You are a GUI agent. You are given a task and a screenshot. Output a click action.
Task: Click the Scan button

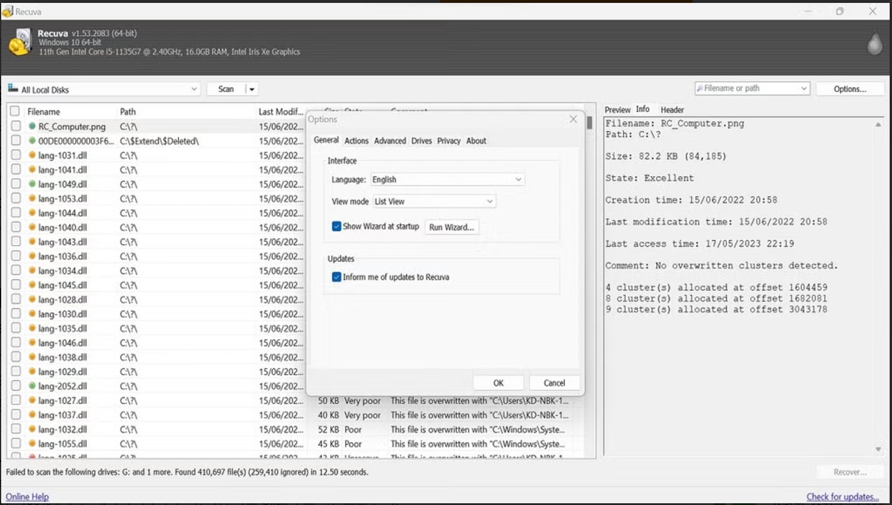226,89
